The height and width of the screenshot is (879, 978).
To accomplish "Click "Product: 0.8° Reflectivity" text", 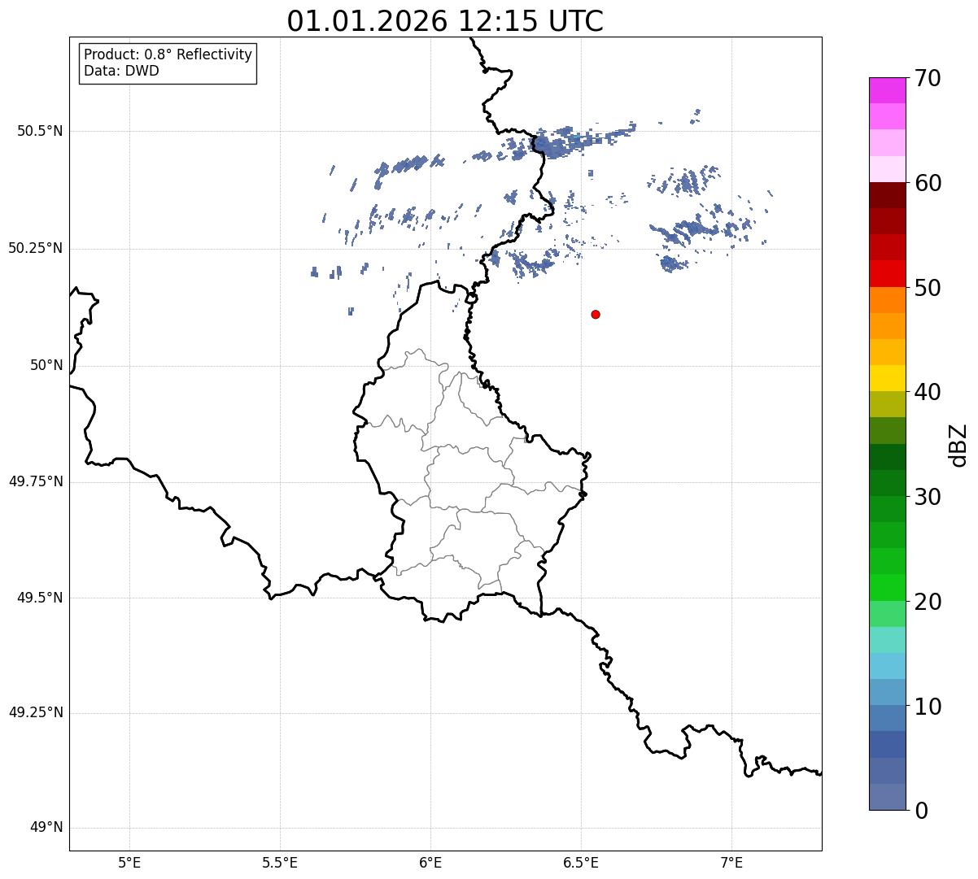I will click(168, 55).
